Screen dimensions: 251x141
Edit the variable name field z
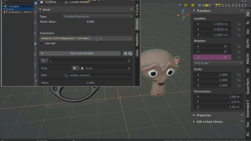(x=87, y=61)
